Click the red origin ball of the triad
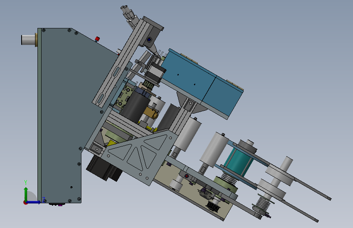This screenshot has width=353, height=228. [25, 202]
